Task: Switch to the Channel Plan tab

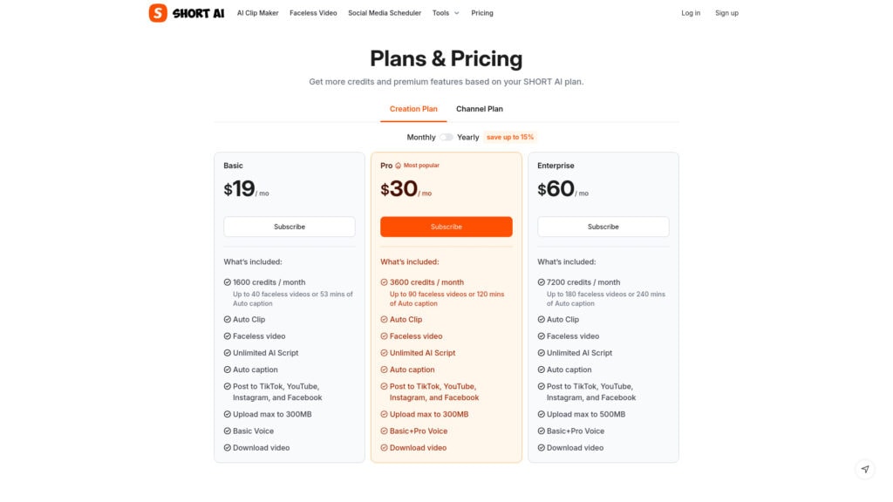Action: tap(480, 109)
